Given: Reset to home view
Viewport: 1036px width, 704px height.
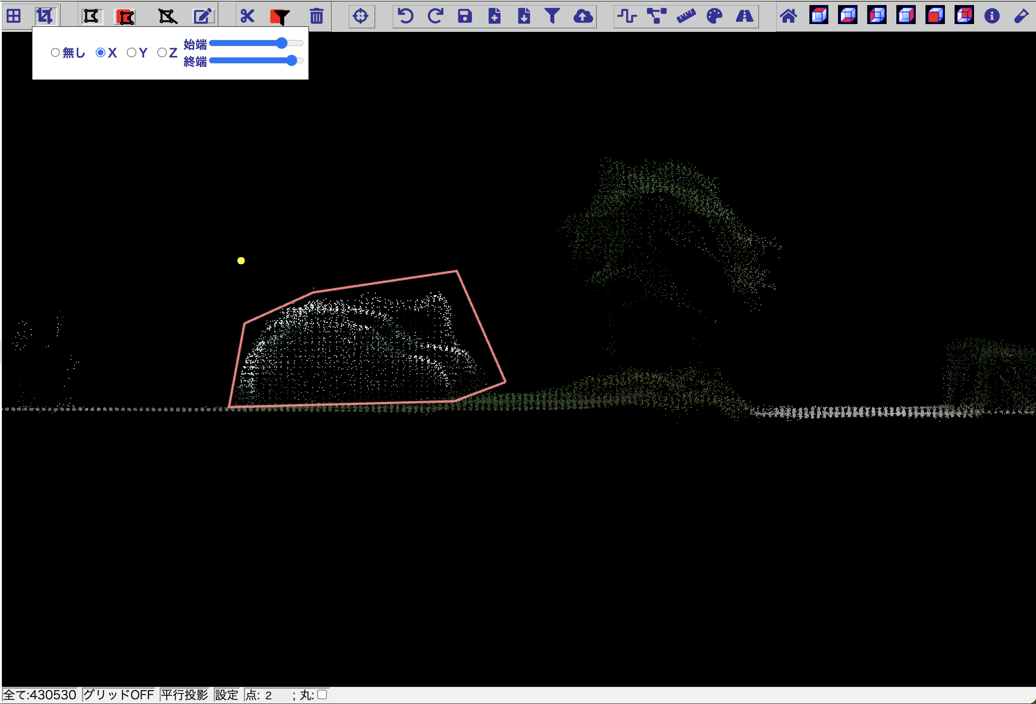Looking at the screenshot, I should (789, 16).
